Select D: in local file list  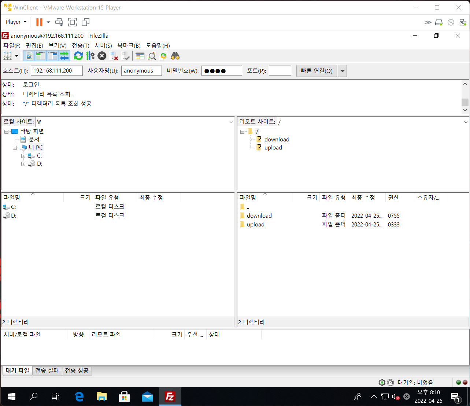[14, 215]
